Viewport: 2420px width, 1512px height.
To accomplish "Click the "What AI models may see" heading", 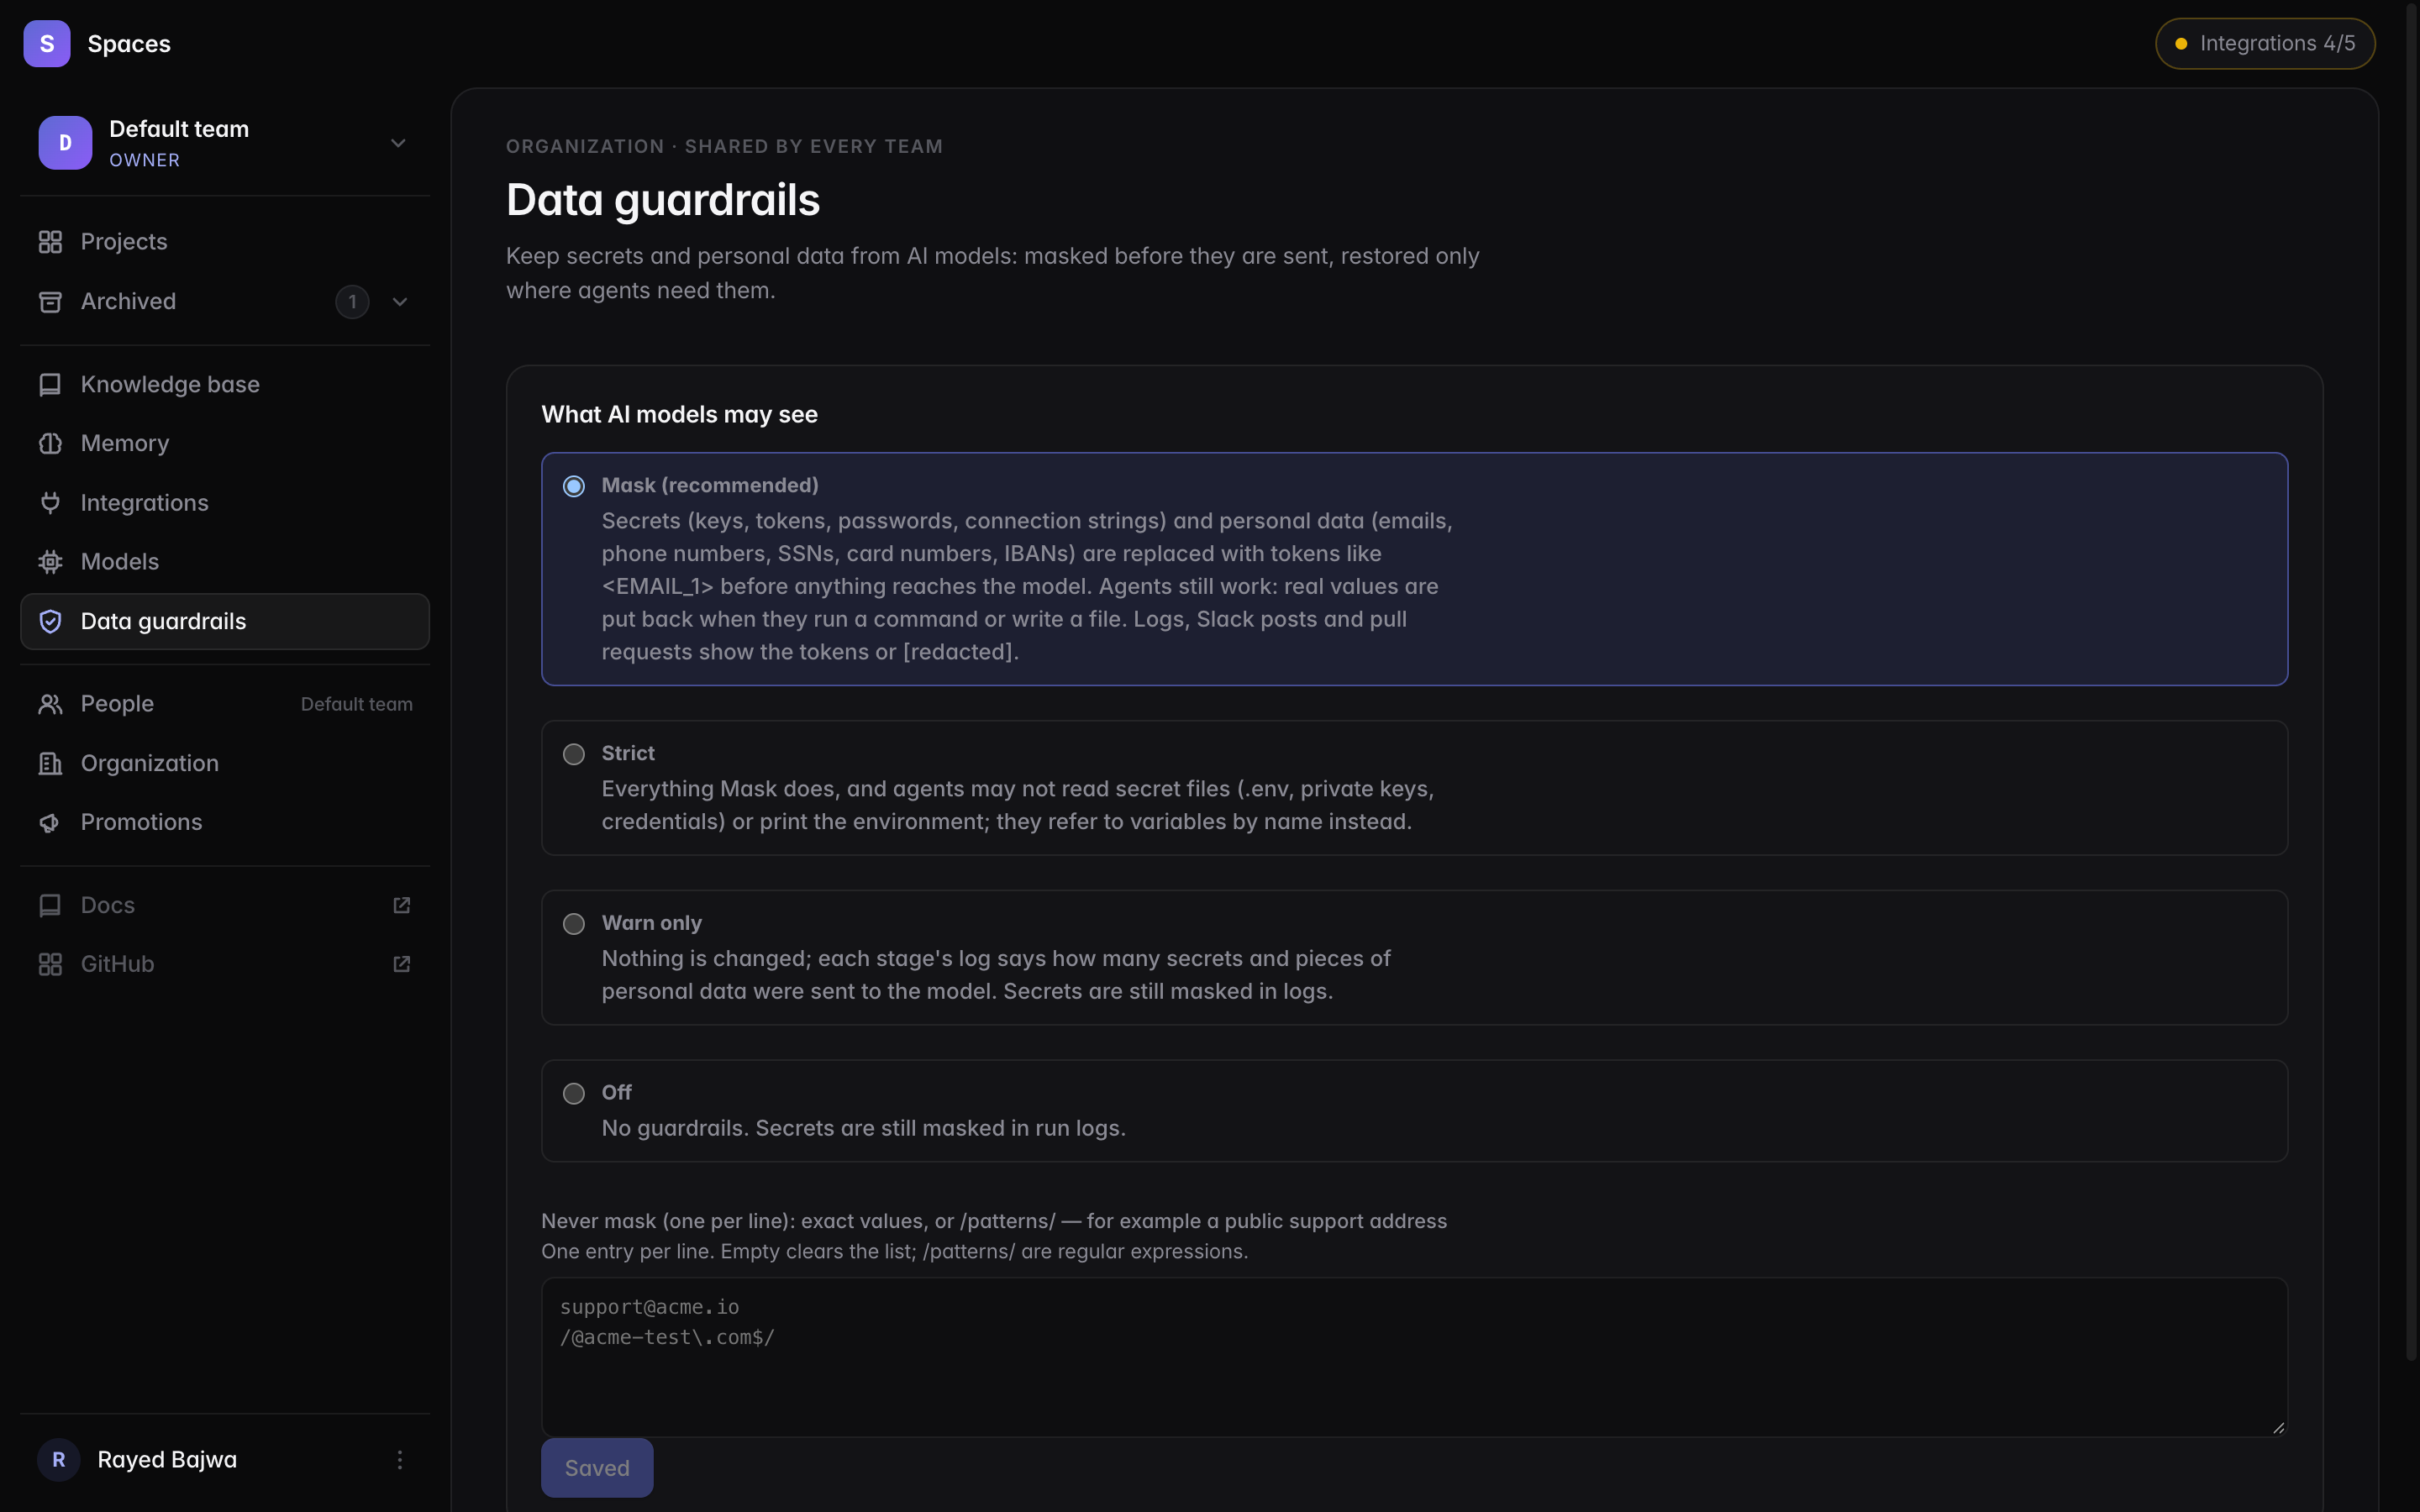I will coord(679,415).
